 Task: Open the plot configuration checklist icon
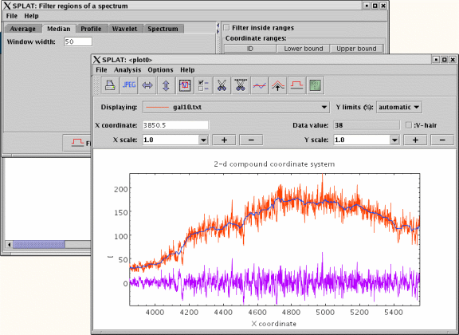(203, 85)
